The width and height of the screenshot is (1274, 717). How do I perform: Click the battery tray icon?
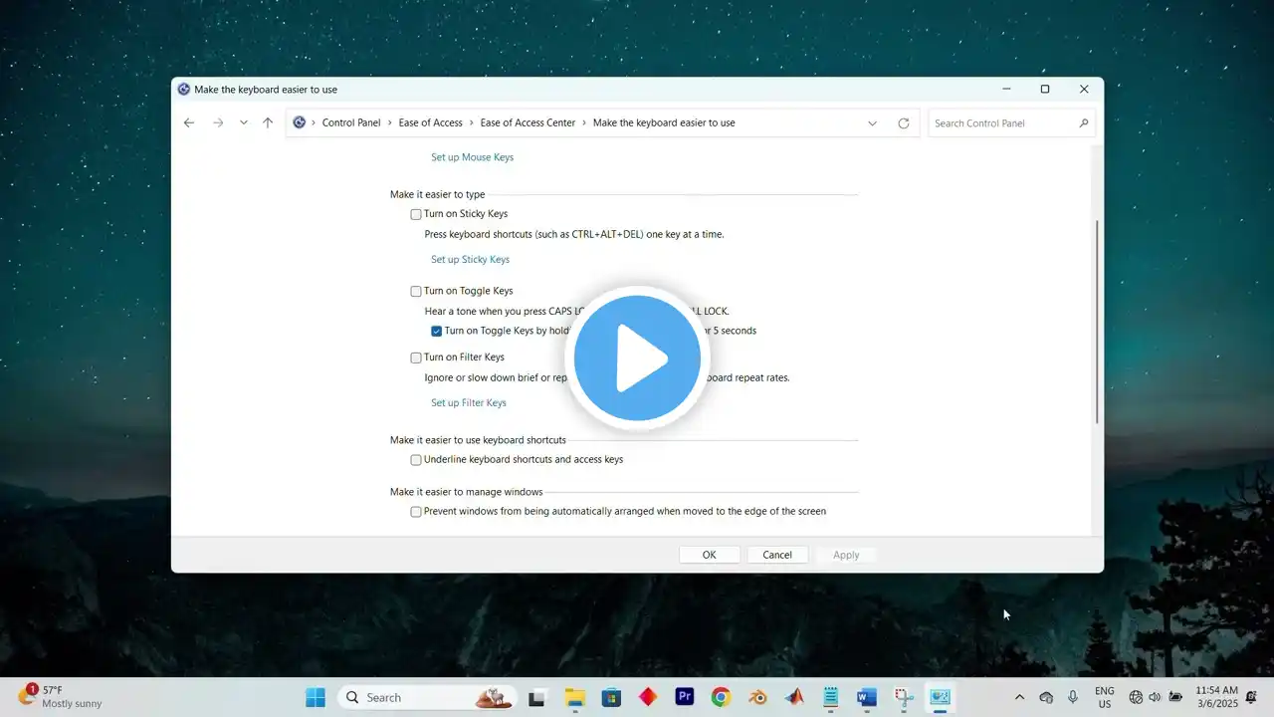[1175, 697]
